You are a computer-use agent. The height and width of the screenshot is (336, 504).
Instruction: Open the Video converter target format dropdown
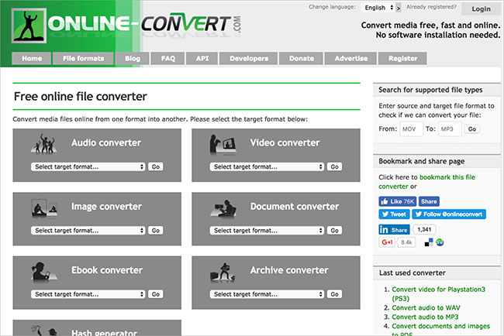point(267,166)
